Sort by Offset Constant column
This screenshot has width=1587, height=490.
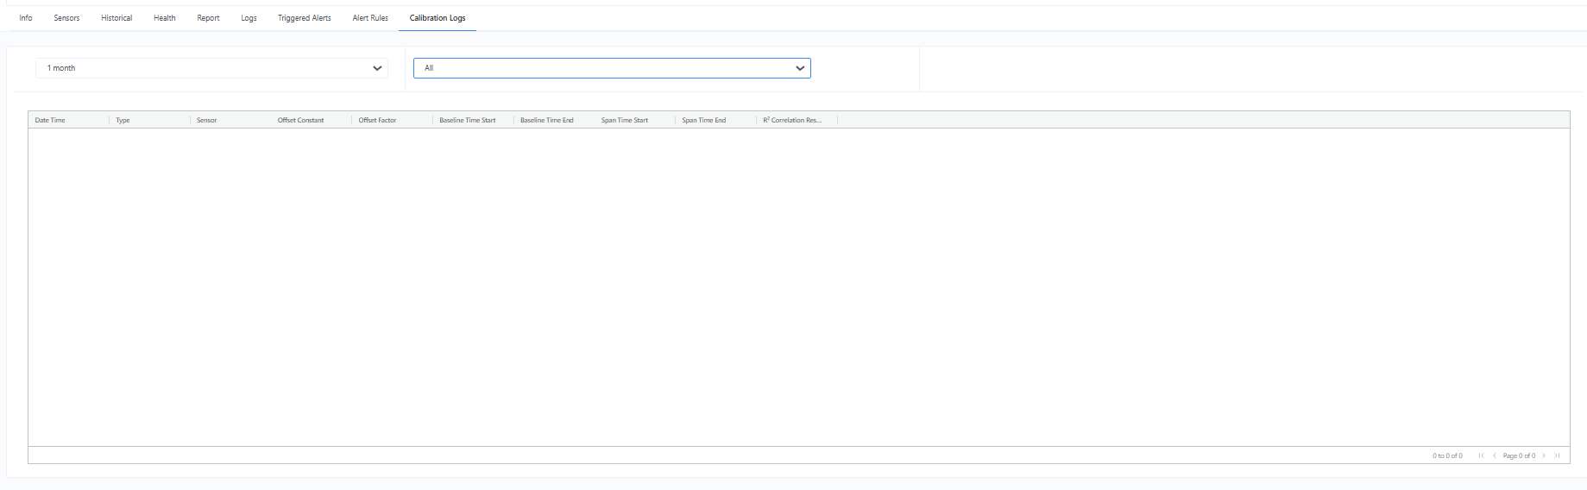click(301, 120)
